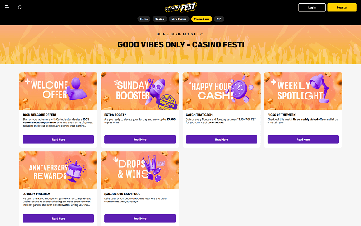Open the Welcome Offer banner image
The width and height of the screenshot is (361, 226).
pyautogui.click(x=58, y=91)
